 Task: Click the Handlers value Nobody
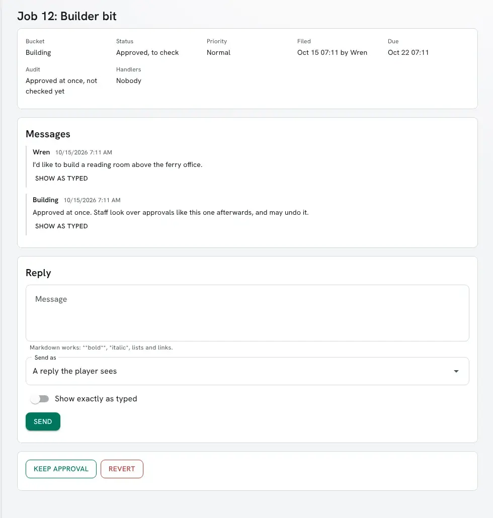129,80
